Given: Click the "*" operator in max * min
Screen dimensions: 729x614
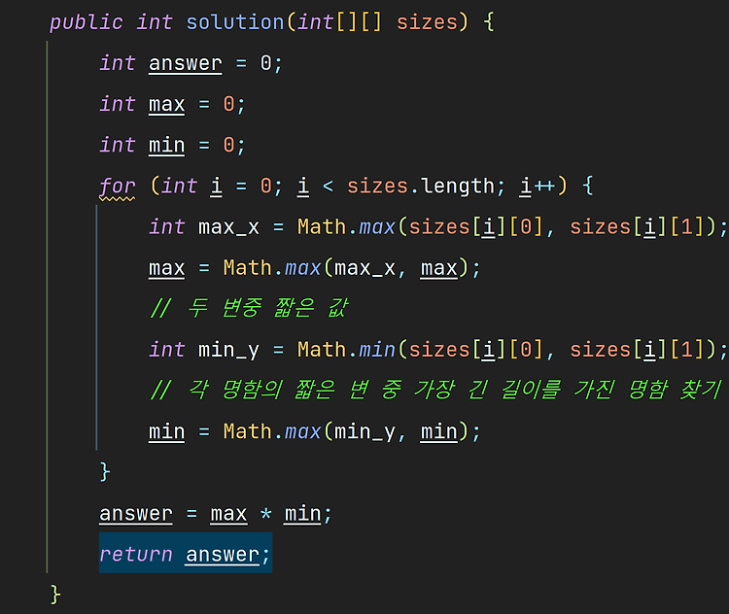Looking at the screenshot, I should [265, 514].
